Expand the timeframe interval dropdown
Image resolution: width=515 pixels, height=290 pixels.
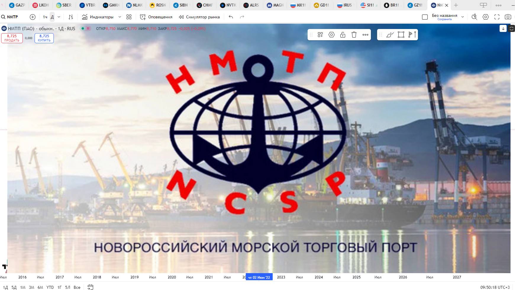click(59, 17)
